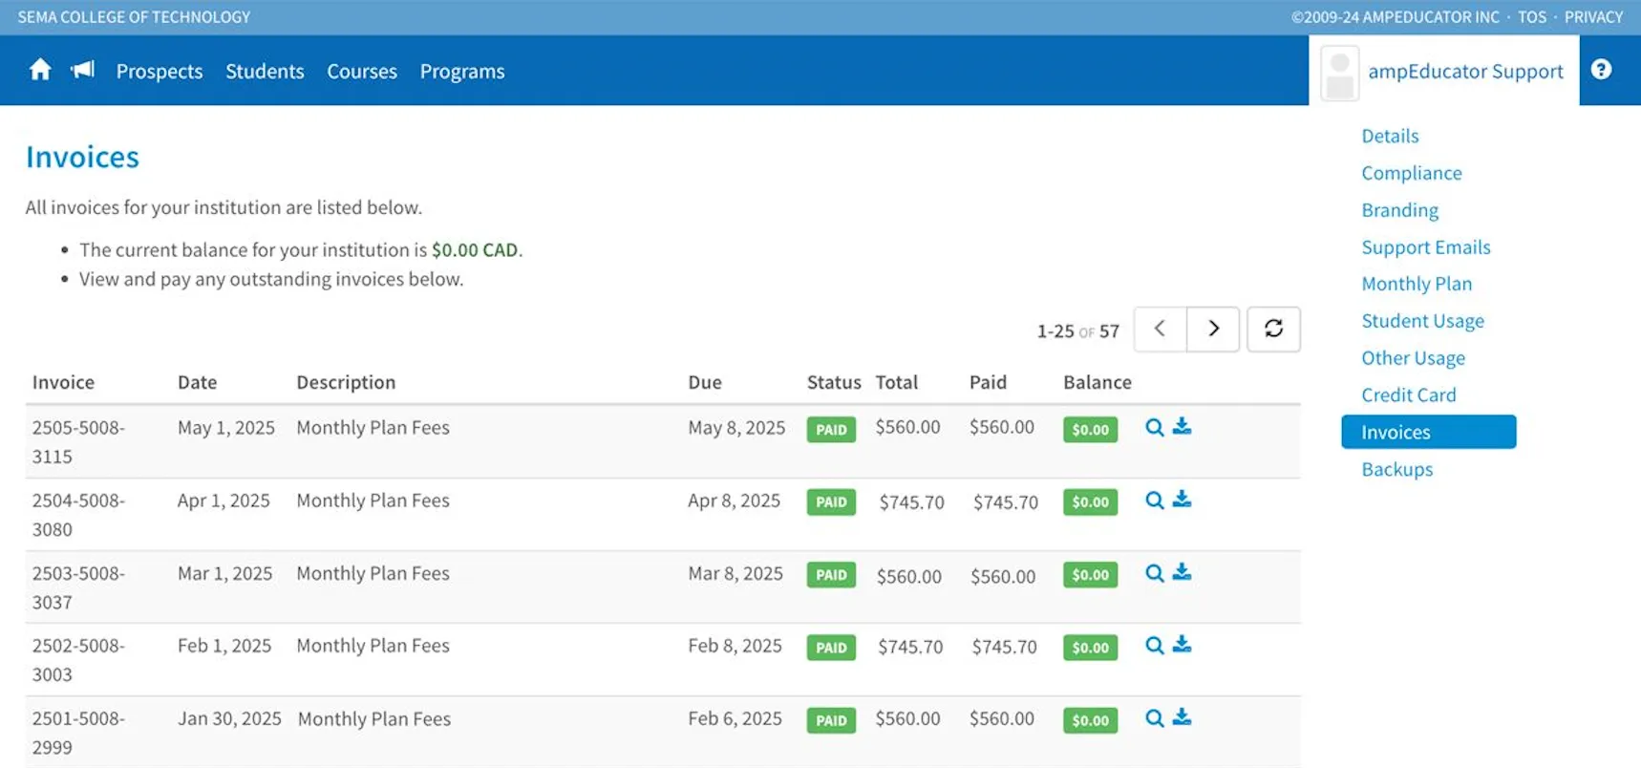View invoice 2504-5008-3080 with magnifier icon

tap(1154, 500)
